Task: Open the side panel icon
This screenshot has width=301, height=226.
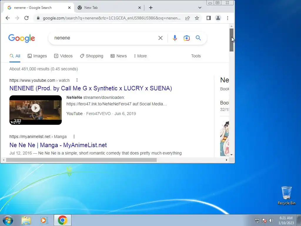Action: [x=209, y=18]
